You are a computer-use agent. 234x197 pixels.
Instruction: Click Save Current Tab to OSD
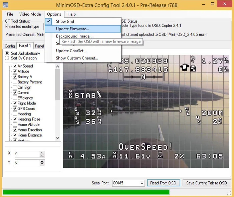pos(206,183)
